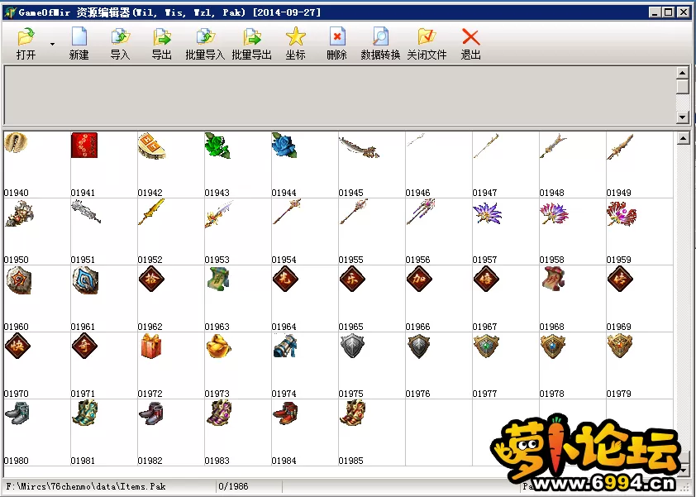Select the green rose item 01943
Viewport: 696px width, 497px height.
pyautogui.click(x=217, y=146)
